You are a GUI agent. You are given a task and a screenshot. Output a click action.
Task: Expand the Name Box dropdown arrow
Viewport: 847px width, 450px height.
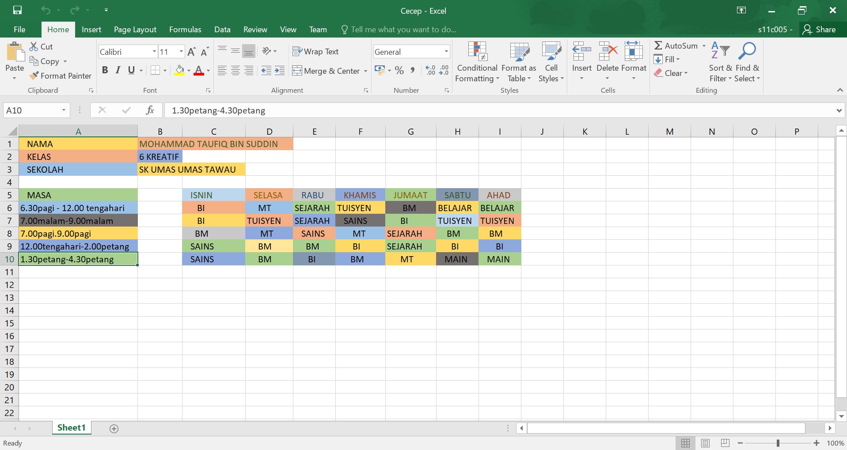point(64,110)
